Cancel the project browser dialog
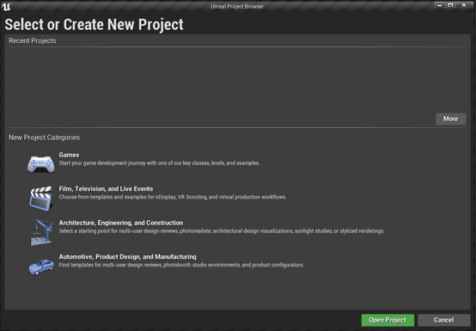 [444, 320]
